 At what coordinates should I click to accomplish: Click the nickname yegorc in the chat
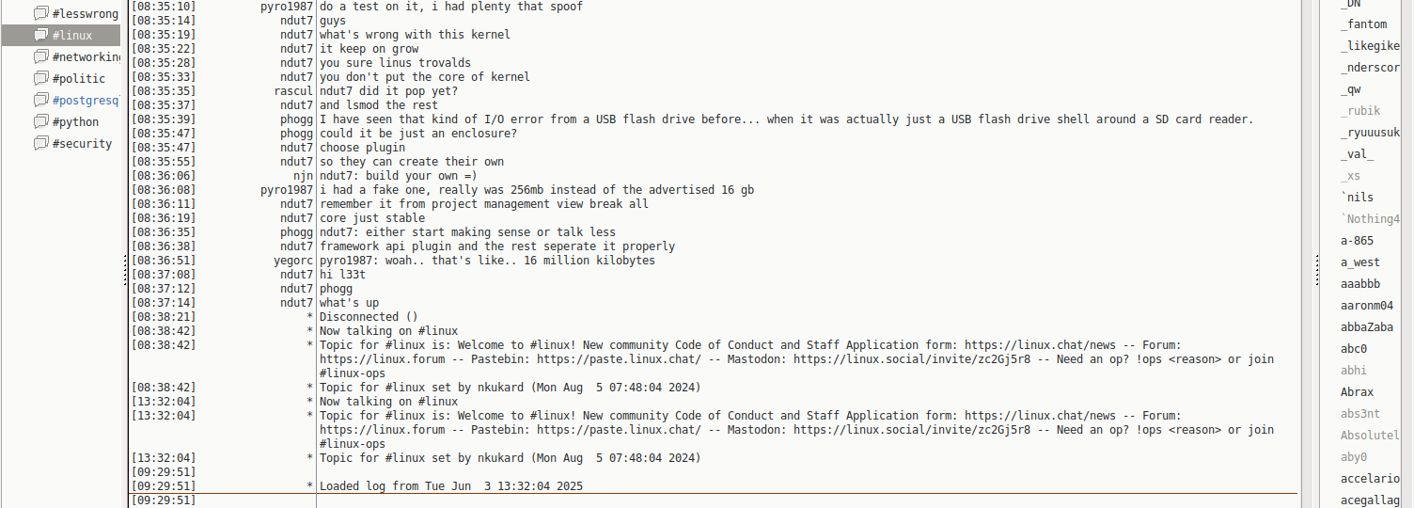[x=292, y=261]
